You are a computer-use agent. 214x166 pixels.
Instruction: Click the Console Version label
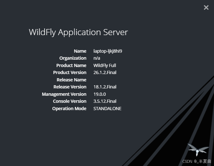[69, 101]
